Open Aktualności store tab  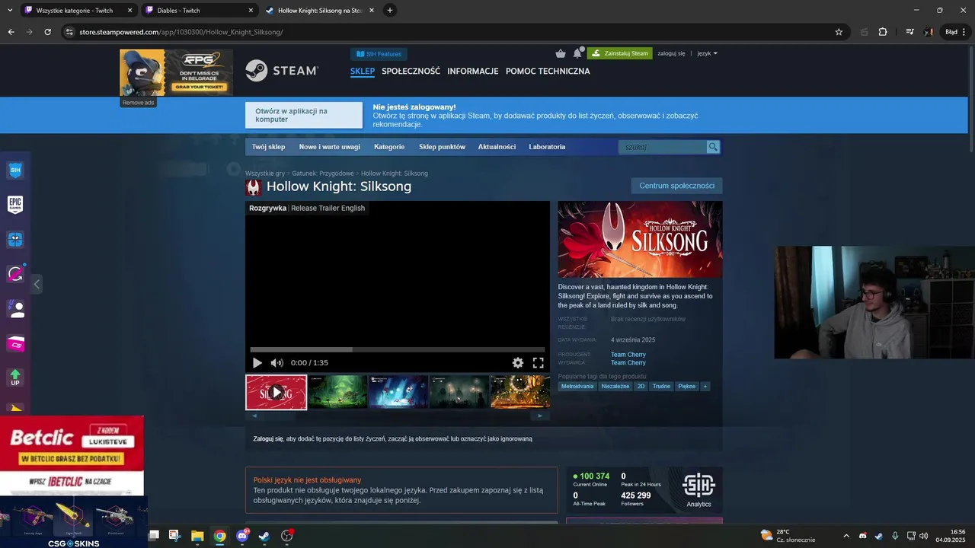[497, 147]
